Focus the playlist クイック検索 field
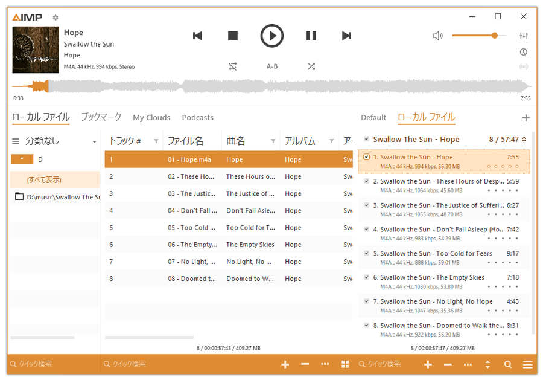The image size is (543, 380). 387,364
